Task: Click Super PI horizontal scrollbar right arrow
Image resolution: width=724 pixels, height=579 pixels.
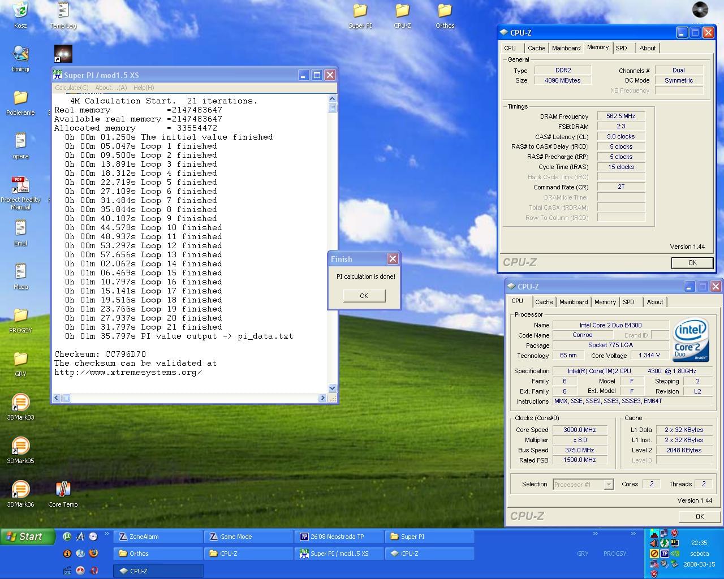Action: 323,398
